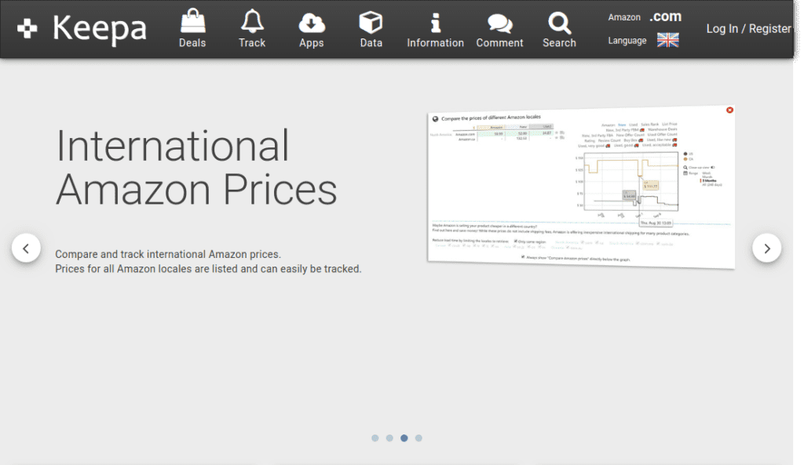Jump to the first carousel dot
804x465 pixels.
point(375,438)
